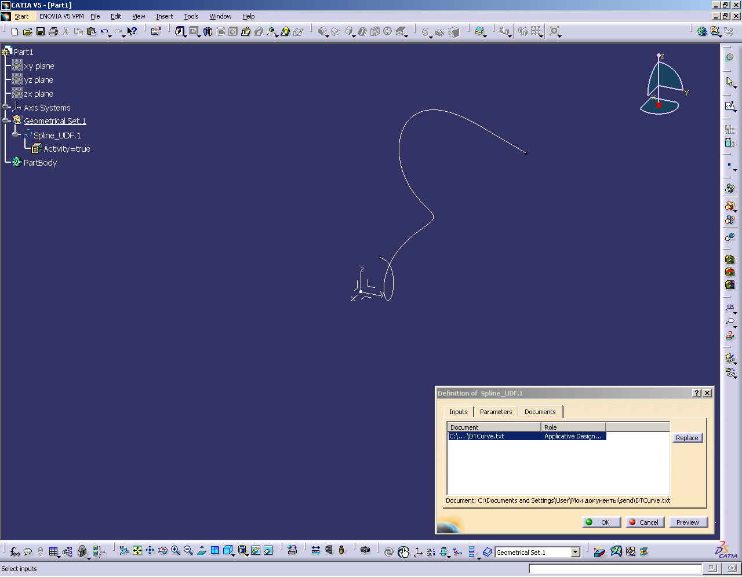Open the ENOVIA V5 VPM menu

coord(61,16)
